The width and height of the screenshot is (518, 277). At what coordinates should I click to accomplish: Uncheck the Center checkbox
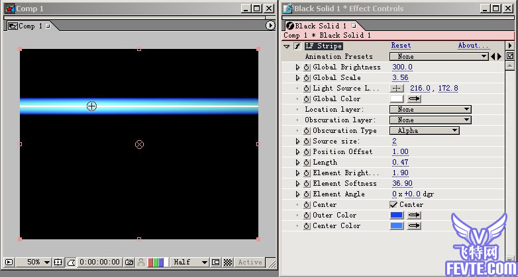[393, 205]
